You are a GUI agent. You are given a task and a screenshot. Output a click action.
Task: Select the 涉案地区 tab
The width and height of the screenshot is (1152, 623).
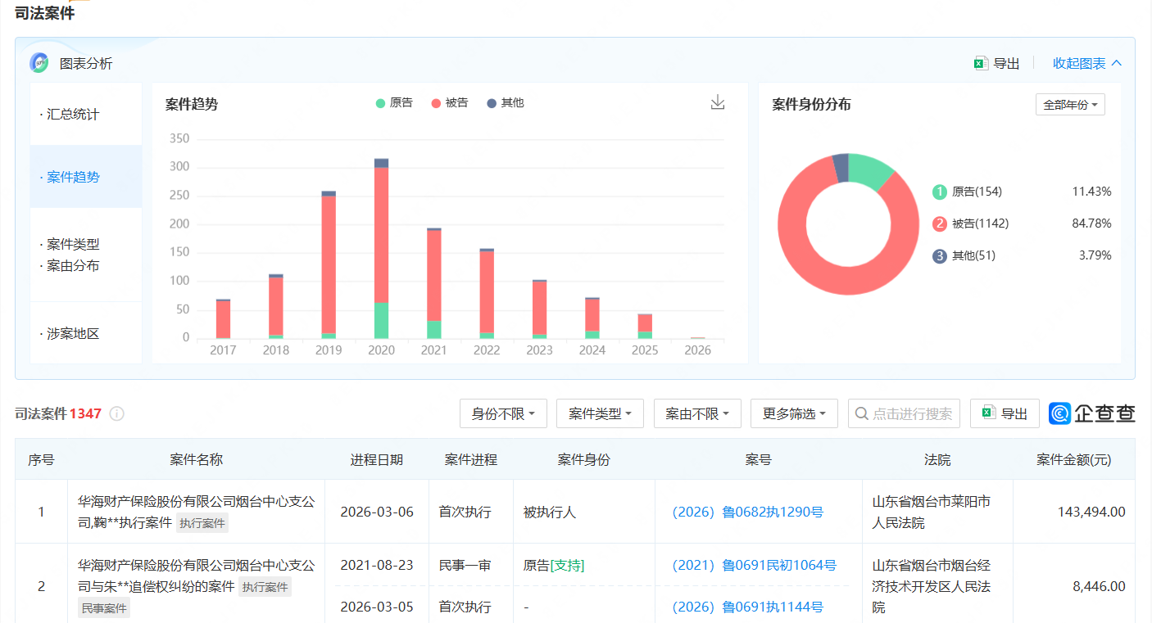point(73,334)
